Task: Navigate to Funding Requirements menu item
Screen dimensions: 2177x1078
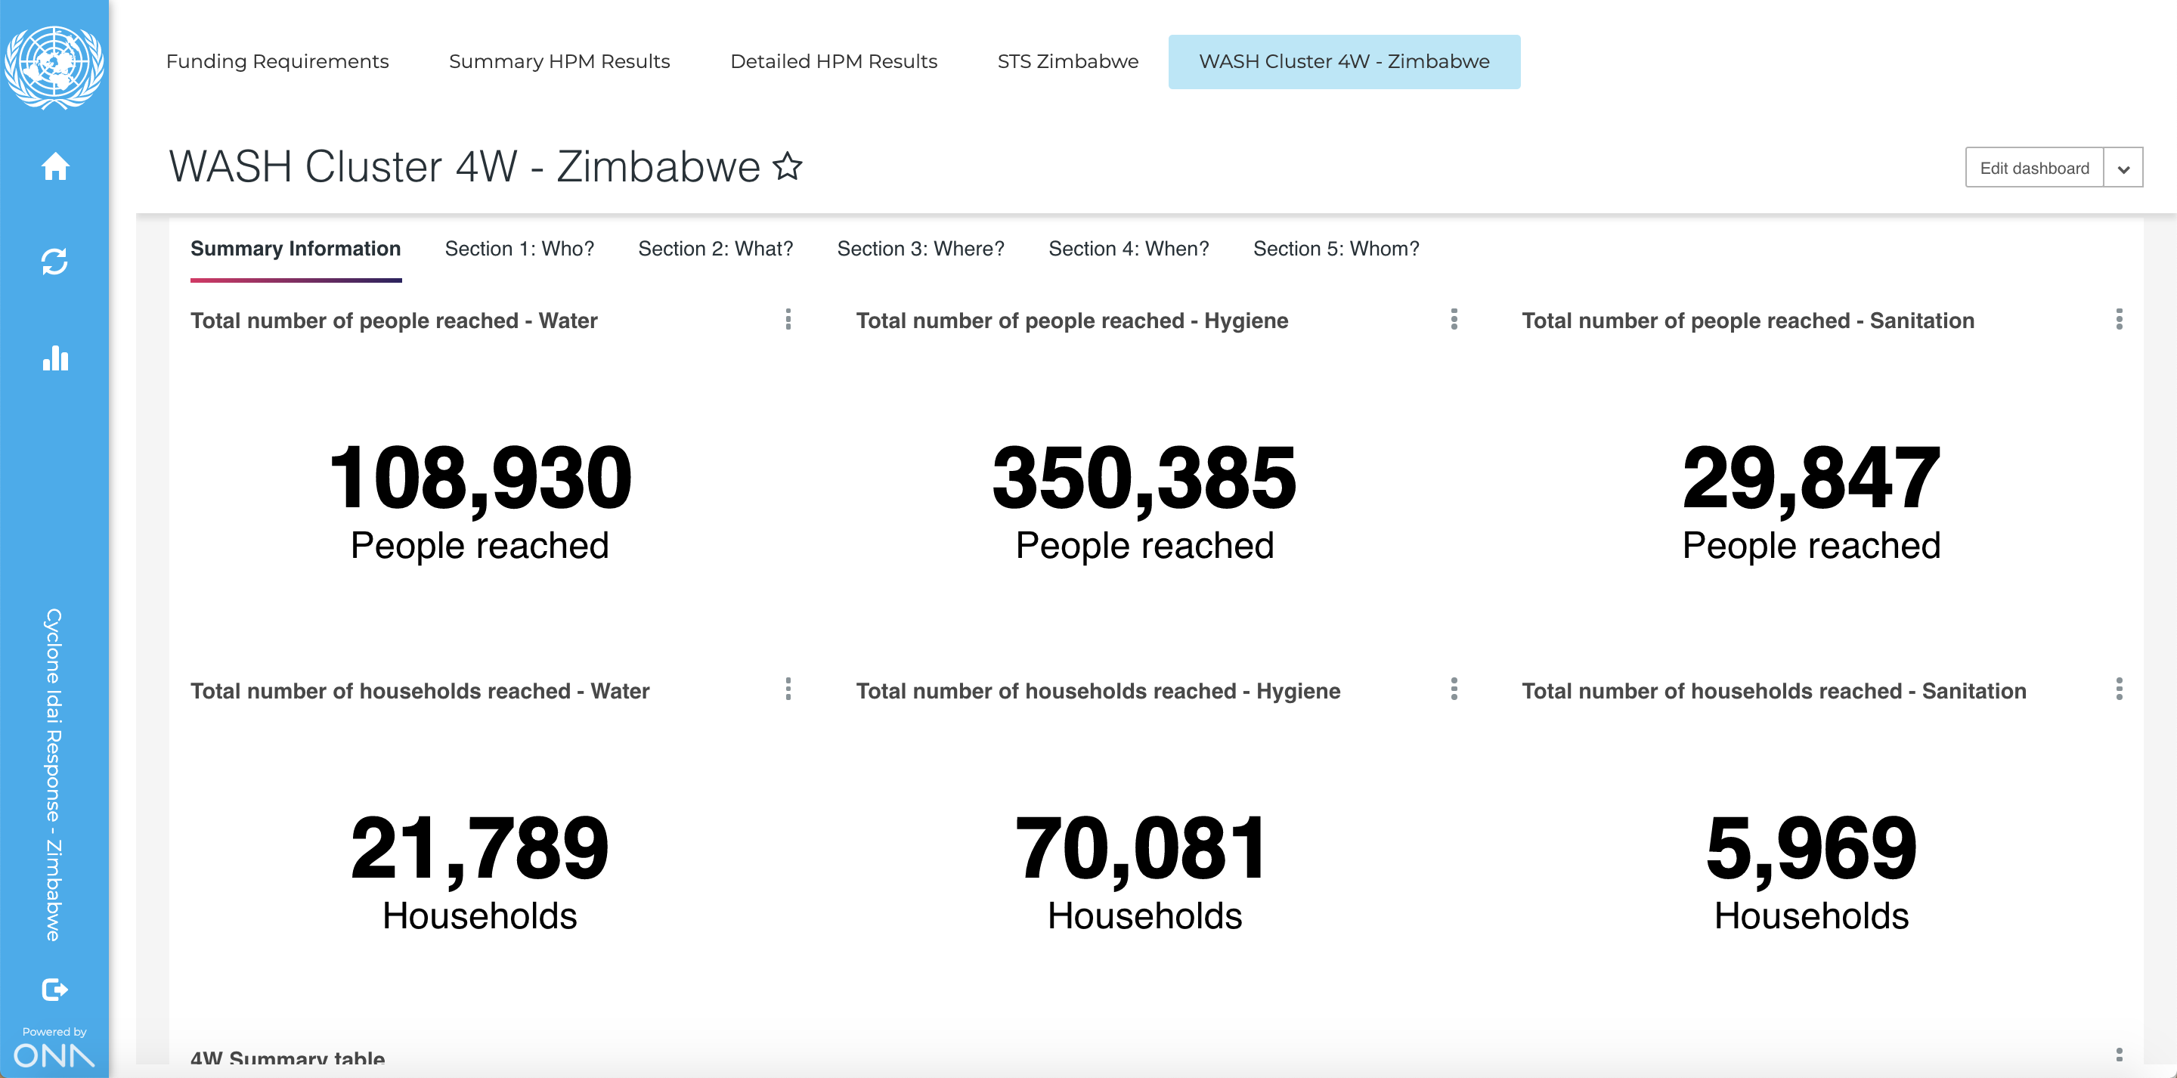Action: pos(279,61)
